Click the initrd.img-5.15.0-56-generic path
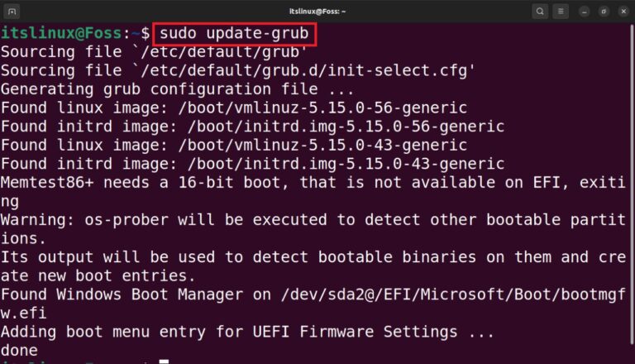This screenshot has width=635, height=364. click(x=346, y=127)
